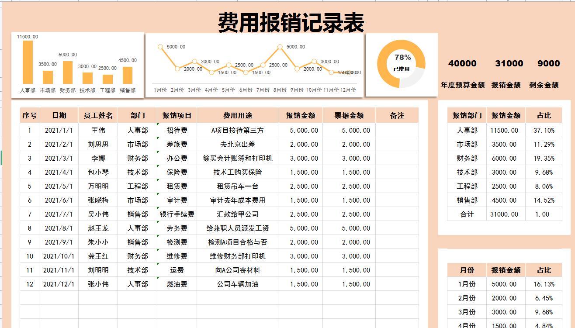This screenshot has width=575, height=328.
Task: Select the 剩余金额 value 9000
Action: pyautogui.click(x=548, y=64)
